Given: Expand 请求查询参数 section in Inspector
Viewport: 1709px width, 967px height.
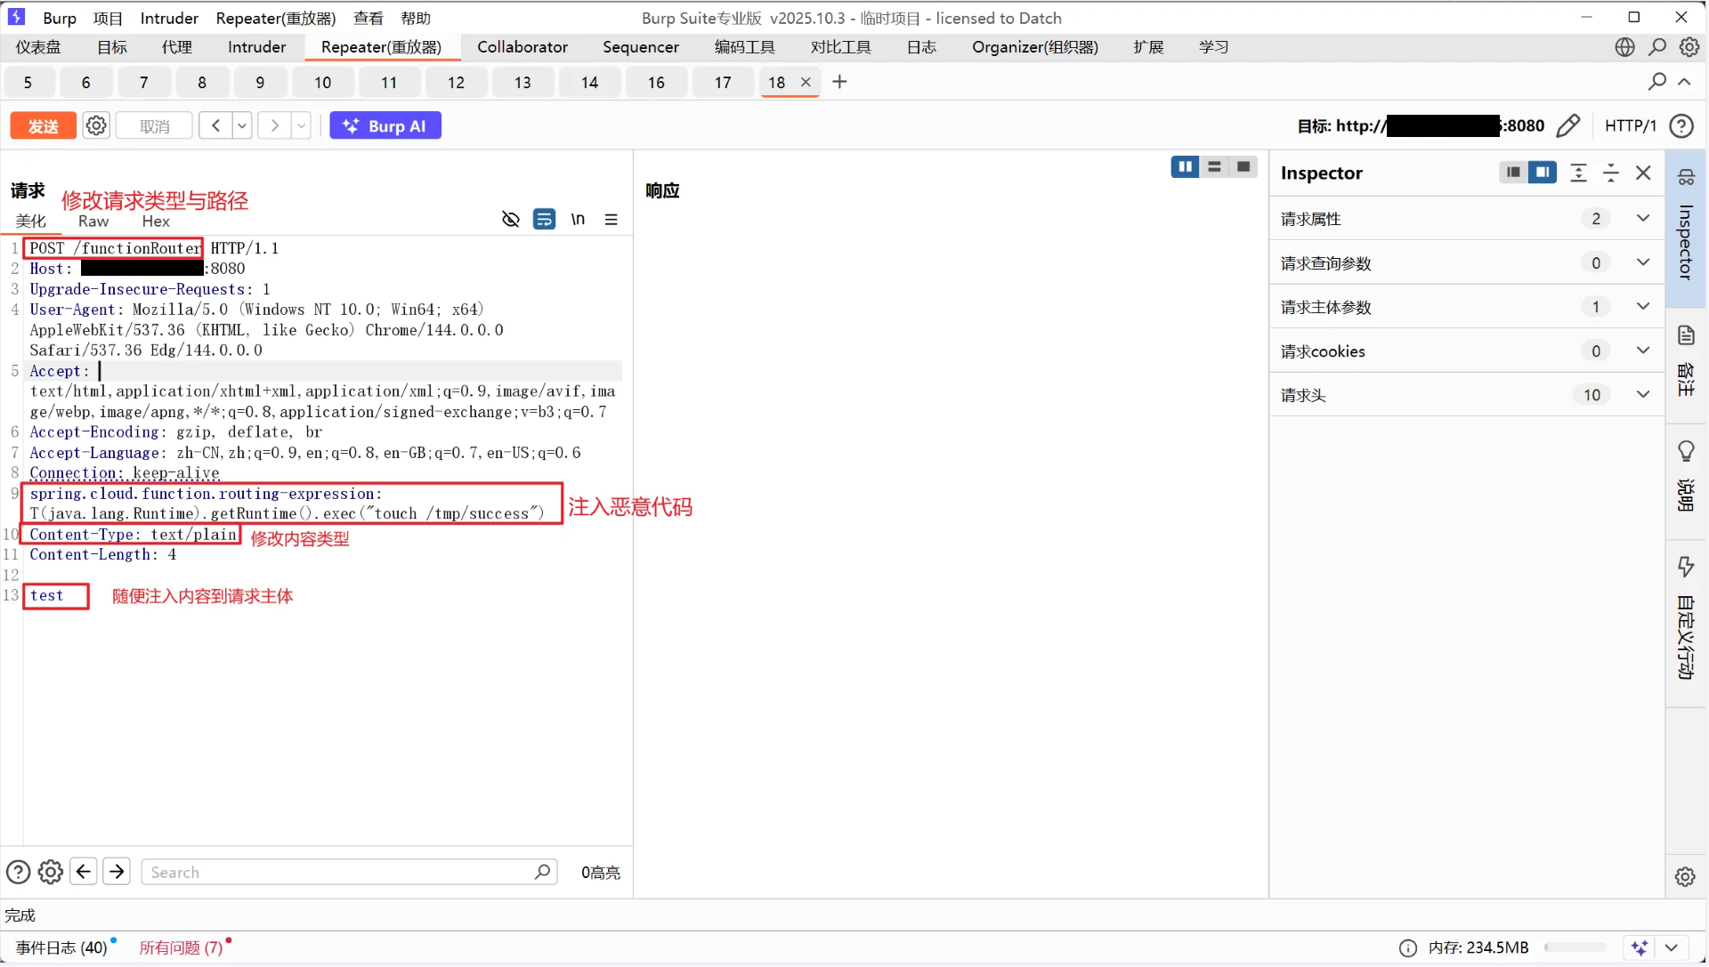Looking at the screenshot, I should pyautogui.click(x=1465, y=262).
